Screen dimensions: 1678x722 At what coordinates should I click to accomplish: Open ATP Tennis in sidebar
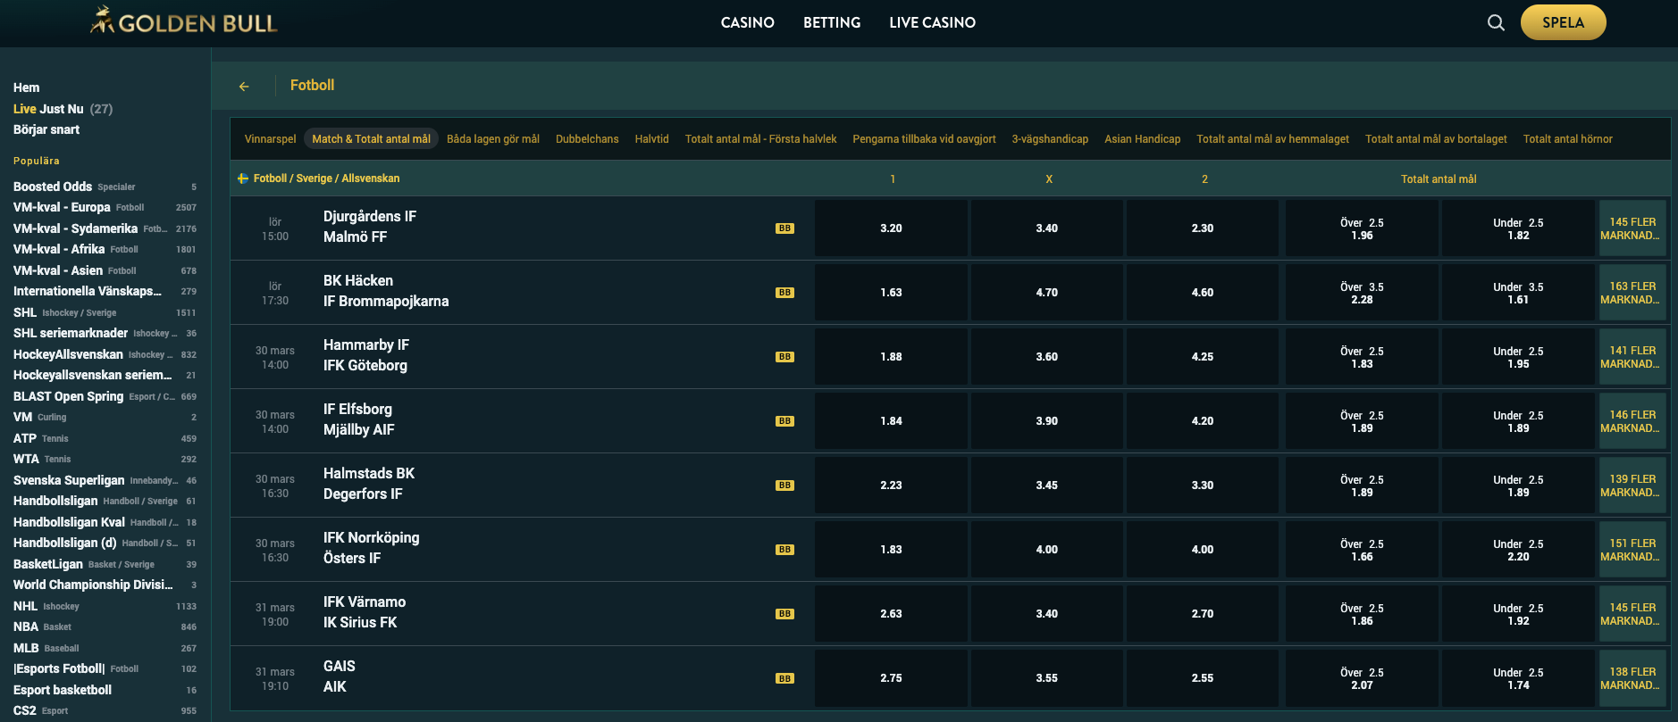pos(105,438)
